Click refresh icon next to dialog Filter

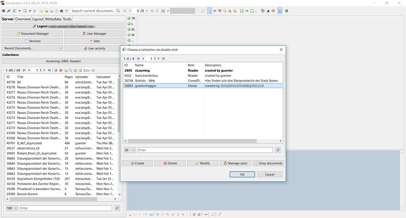click(x=278, y=150)
